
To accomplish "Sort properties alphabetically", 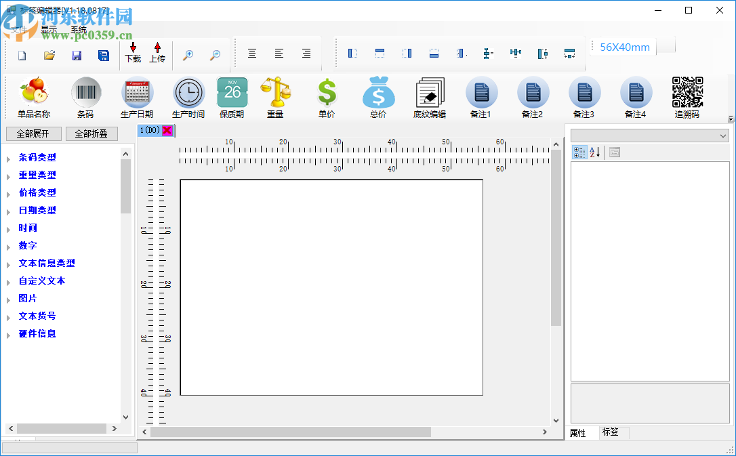I will point(595,152).
